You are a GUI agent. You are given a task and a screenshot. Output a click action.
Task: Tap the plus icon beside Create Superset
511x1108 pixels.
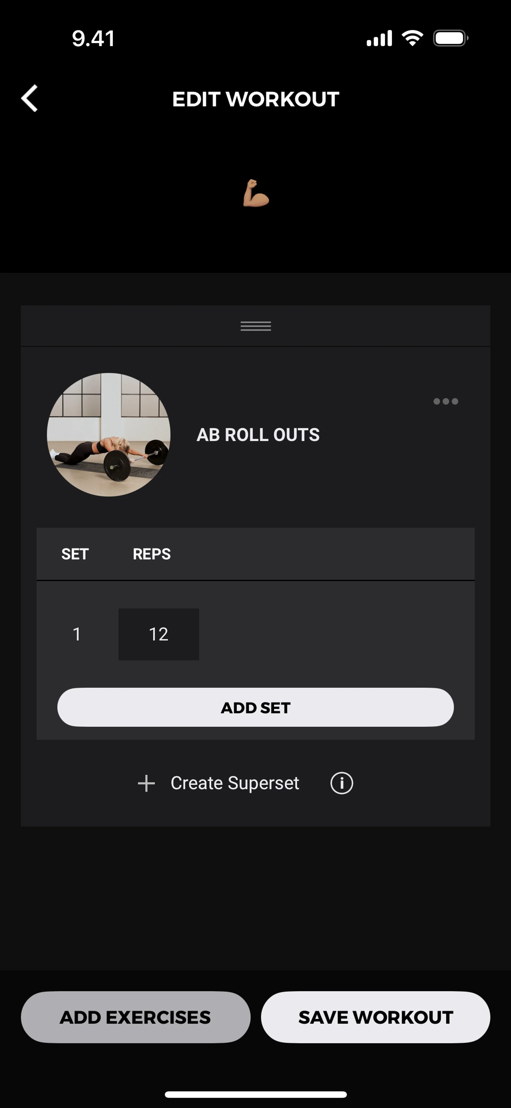pos(146,783)
